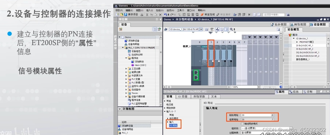Collapse PLC_1 [CPU 1516-3 PN/DP] node

tap(123, 48)
